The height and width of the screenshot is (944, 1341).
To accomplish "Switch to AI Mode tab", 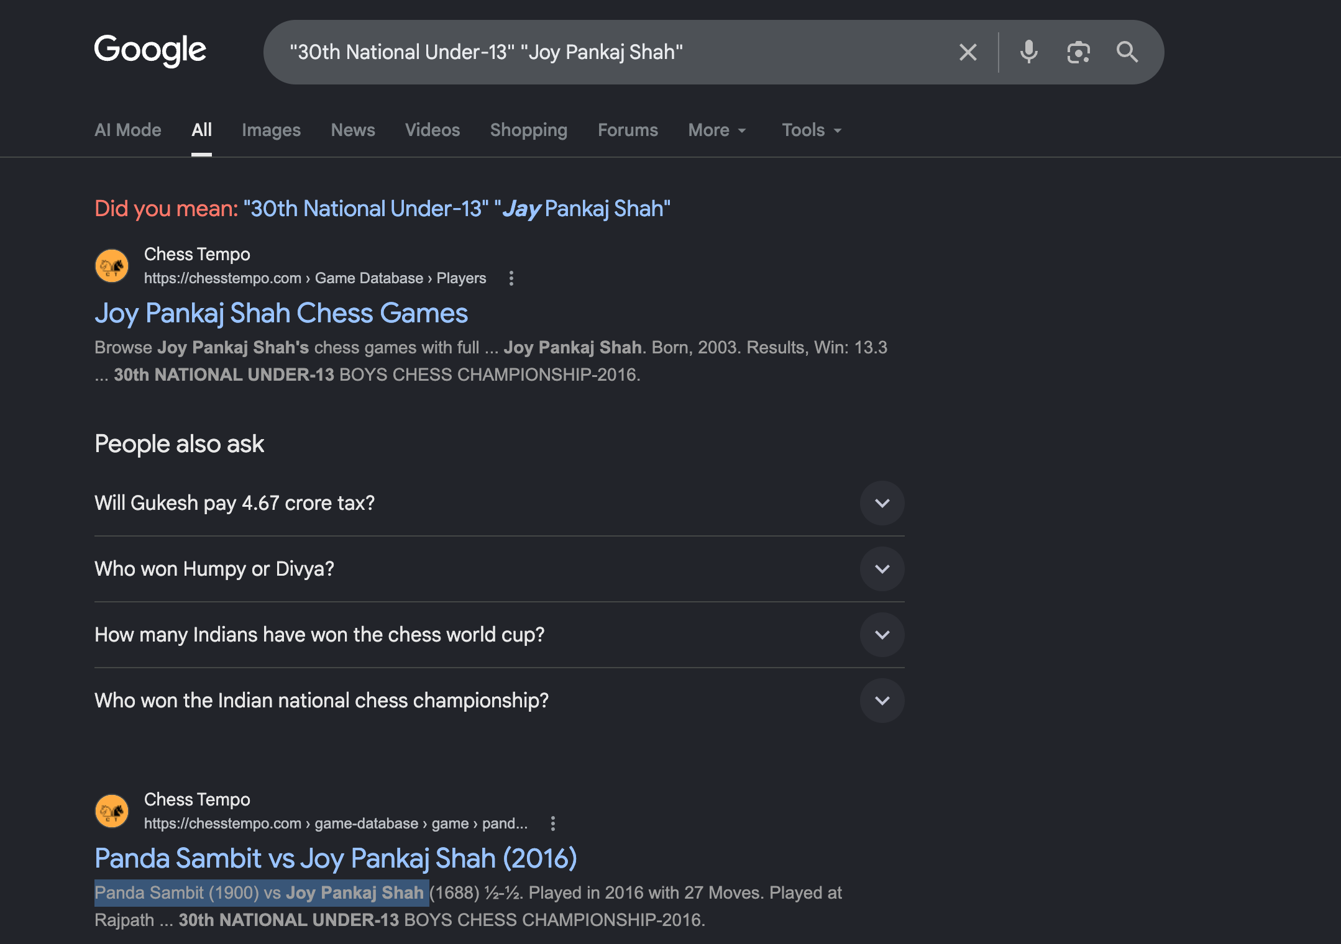I will pyautogui.click(x=128, y=130).
